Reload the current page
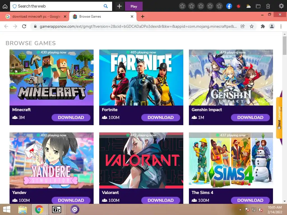 point(24,26)
